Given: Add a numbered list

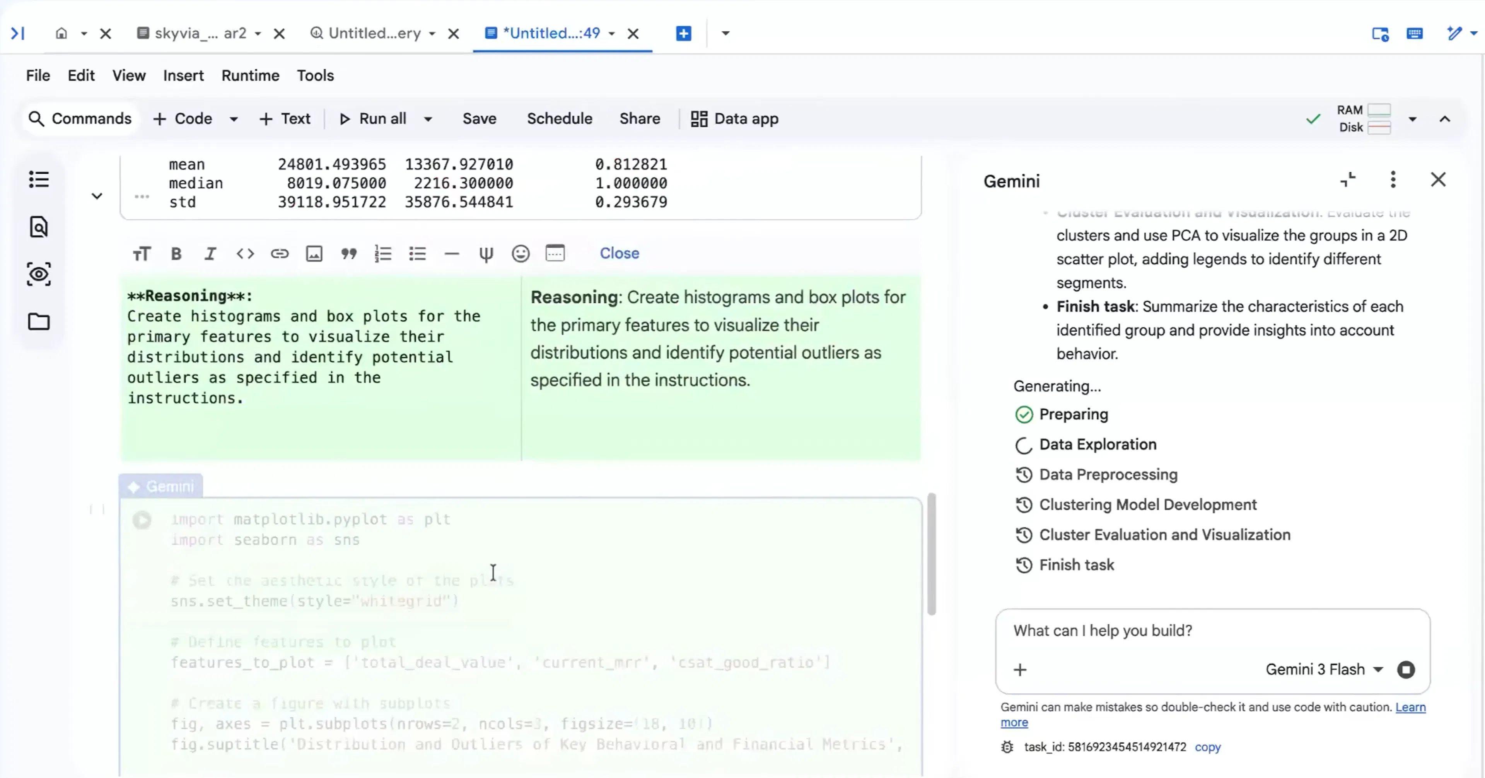Looking at the screenshot, I should (x=383, y=254).
